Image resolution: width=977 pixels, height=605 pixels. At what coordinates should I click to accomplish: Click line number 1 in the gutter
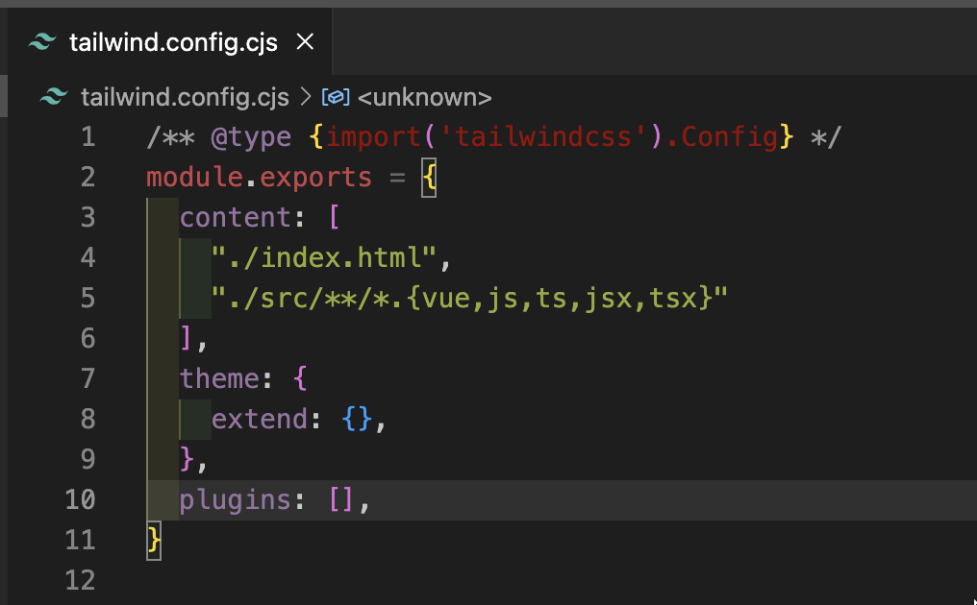88,137
